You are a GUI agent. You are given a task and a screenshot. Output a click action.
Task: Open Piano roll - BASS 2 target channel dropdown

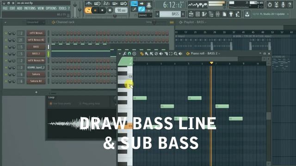(x=219, y=53)
